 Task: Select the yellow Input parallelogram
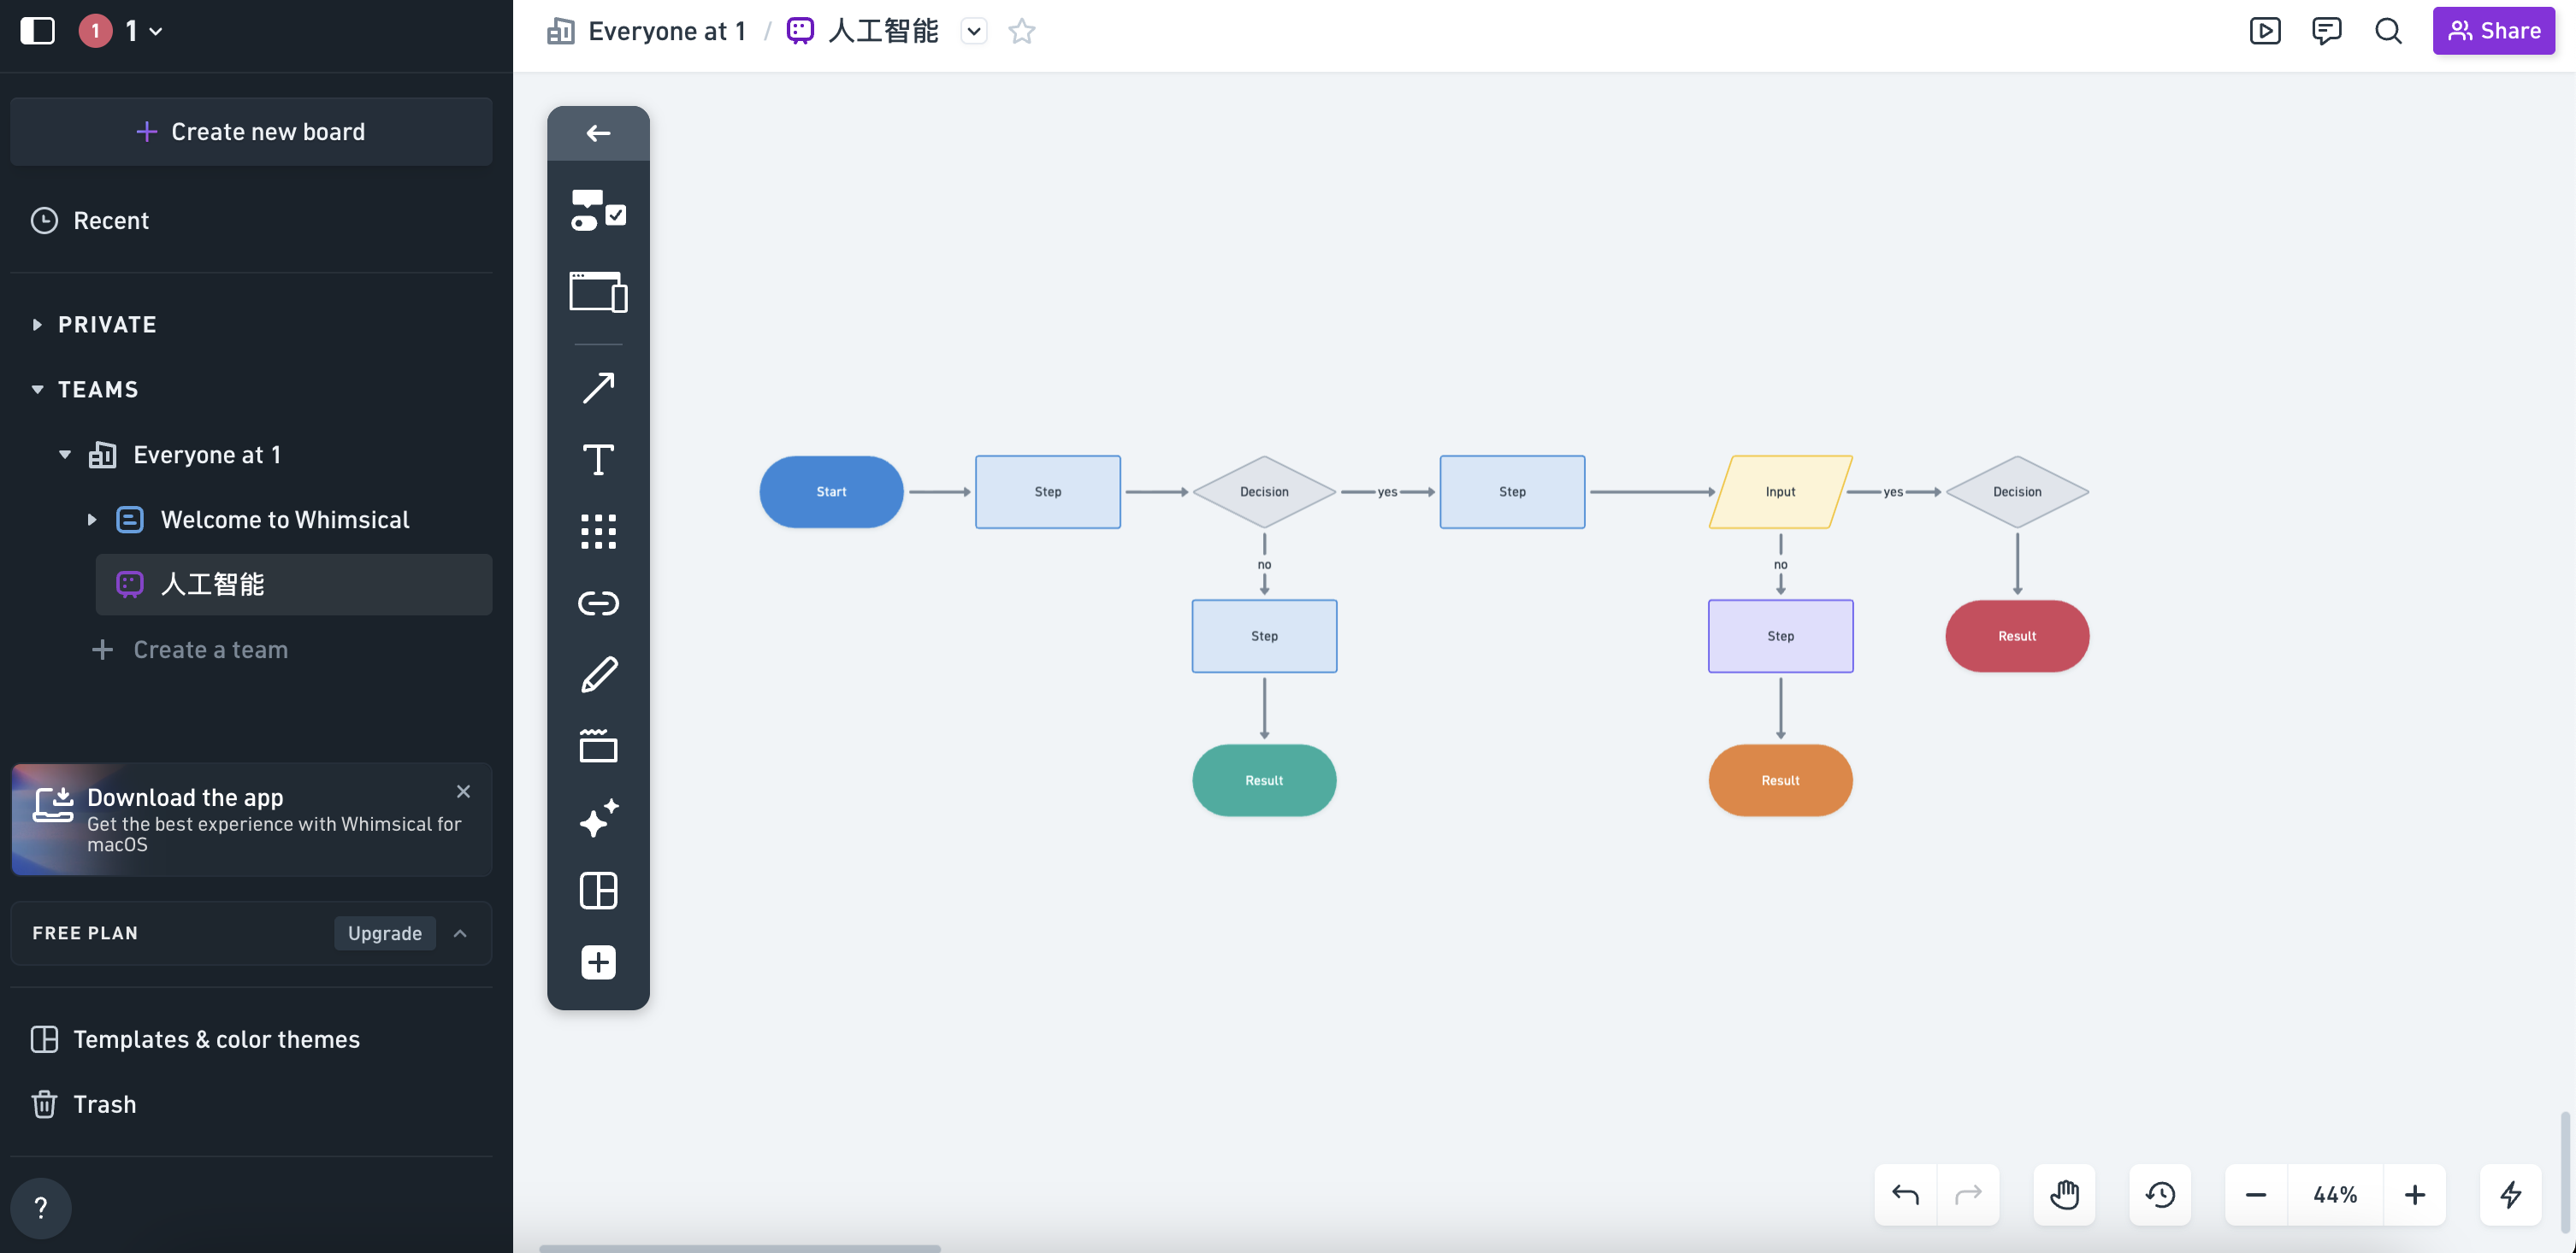pyautogui.click(x=1780, y=491)
